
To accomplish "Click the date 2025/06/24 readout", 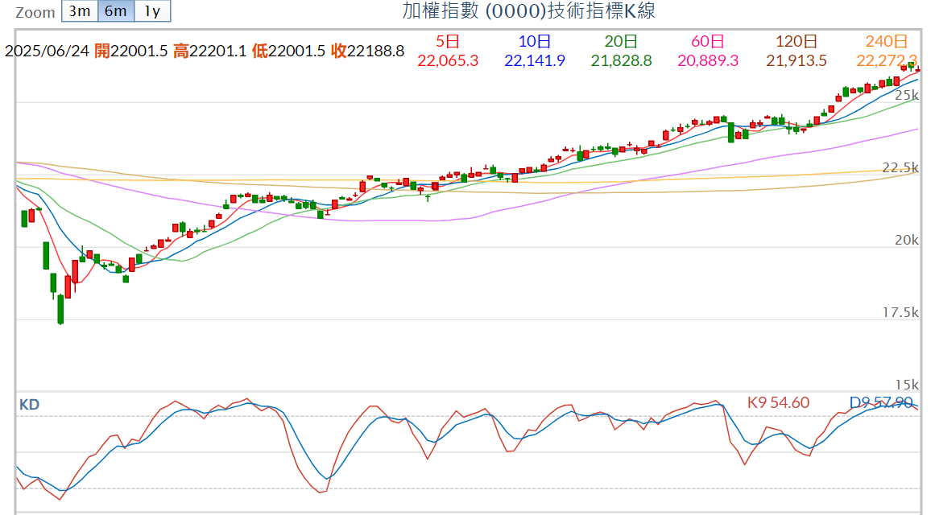I will coord(47,51).
